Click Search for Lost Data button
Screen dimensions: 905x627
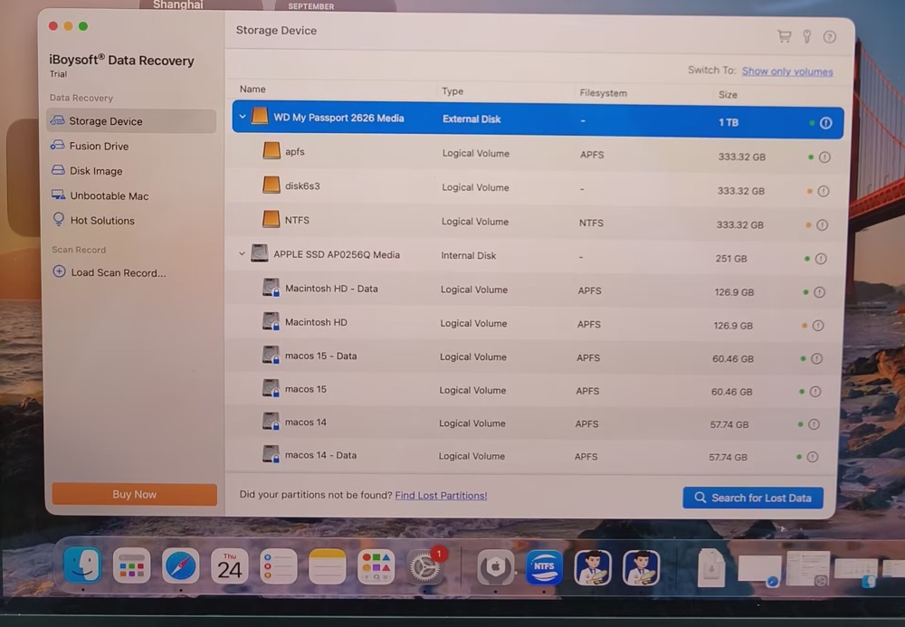(x=753, y=498)
